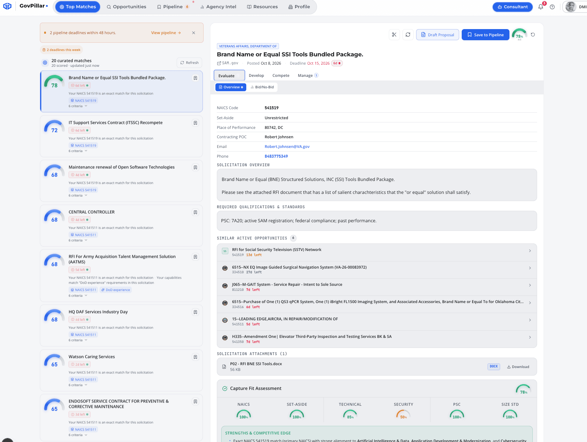The width and height of the screenshot is (587, 442).
Task: Bookmark HQ DAF Services Industry Day card
Action: click(x=195, y=312)
